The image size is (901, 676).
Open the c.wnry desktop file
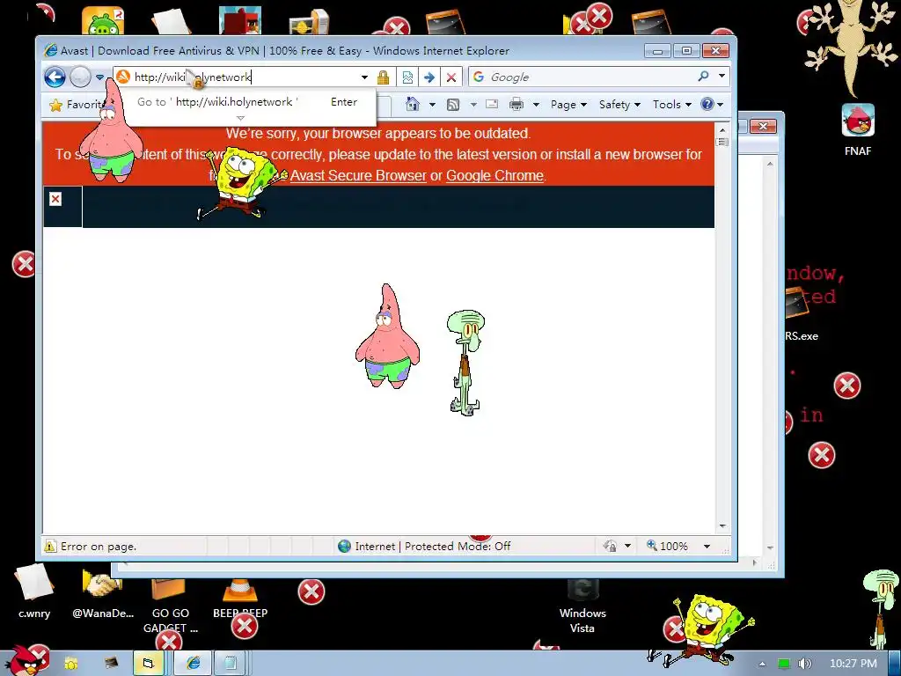(34, 591)
